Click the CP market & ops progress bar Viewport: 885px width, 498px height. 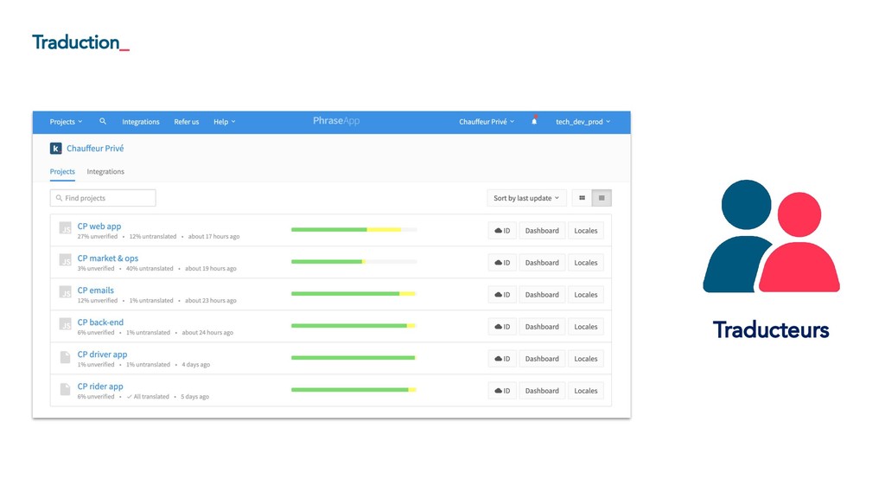[x=353, y=262]
